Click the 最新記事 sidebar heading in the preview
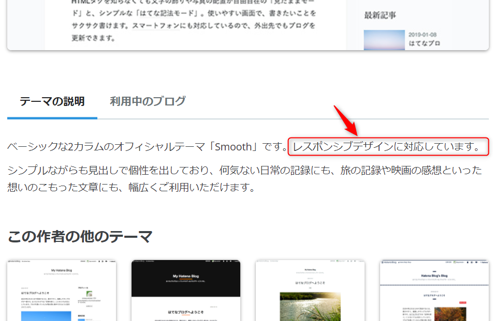This screenshot has height=321, width=493. click(x=380, y=15)
